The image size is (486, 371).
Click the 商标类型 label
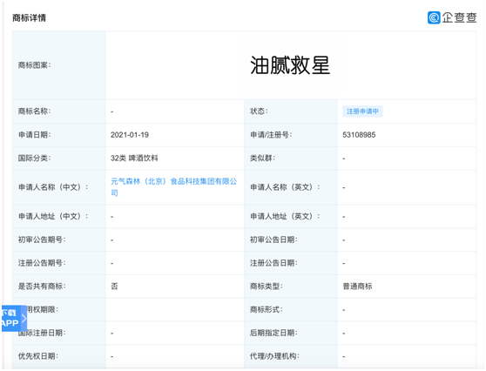point(267,286)
